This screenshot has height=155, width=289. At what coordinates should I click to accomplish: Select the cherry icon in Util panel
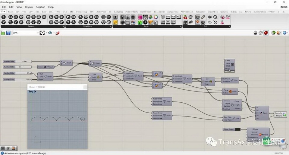[185, 17]
